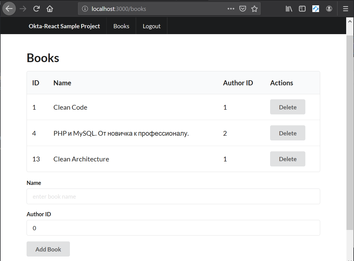The height and width of the screenshot is (261, 354).
Task: Show site information for localhost
Action: click(x=85, y=9)
